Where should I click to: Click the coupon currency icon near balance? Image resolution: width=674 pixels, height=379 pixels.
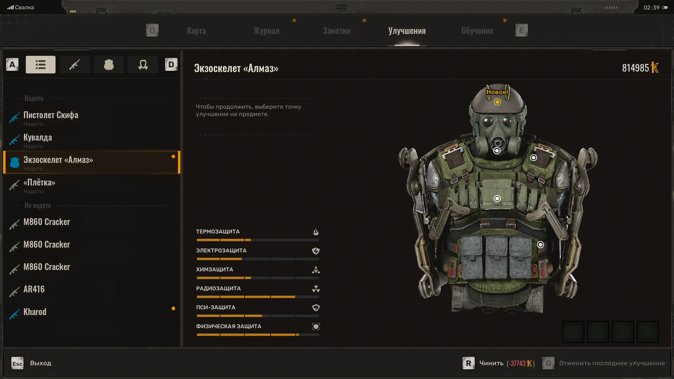tap(655, 68)
